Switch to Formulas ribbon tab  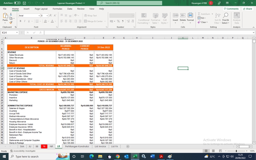click(57, 9)
